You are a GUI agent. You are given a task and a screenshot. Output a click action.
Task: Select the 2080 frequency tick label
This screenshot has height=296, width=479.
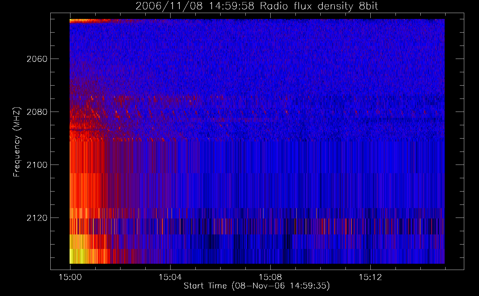[x=37, y=112]
